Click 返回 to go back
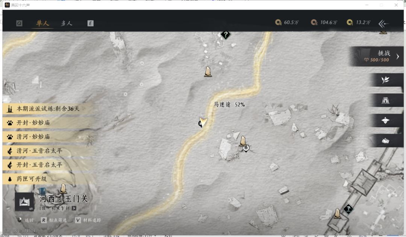 (26, 220)
